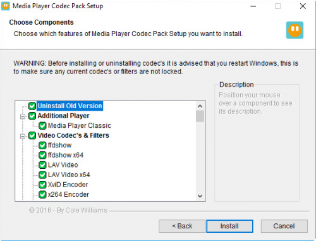Collapse the Video Codec's & Filters node
The height and width of the screenshot is (241, 316).
pos(23,136)
